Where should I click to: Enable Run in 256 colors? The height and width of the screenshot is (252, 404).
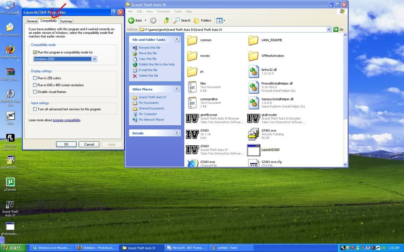point(35,78)
